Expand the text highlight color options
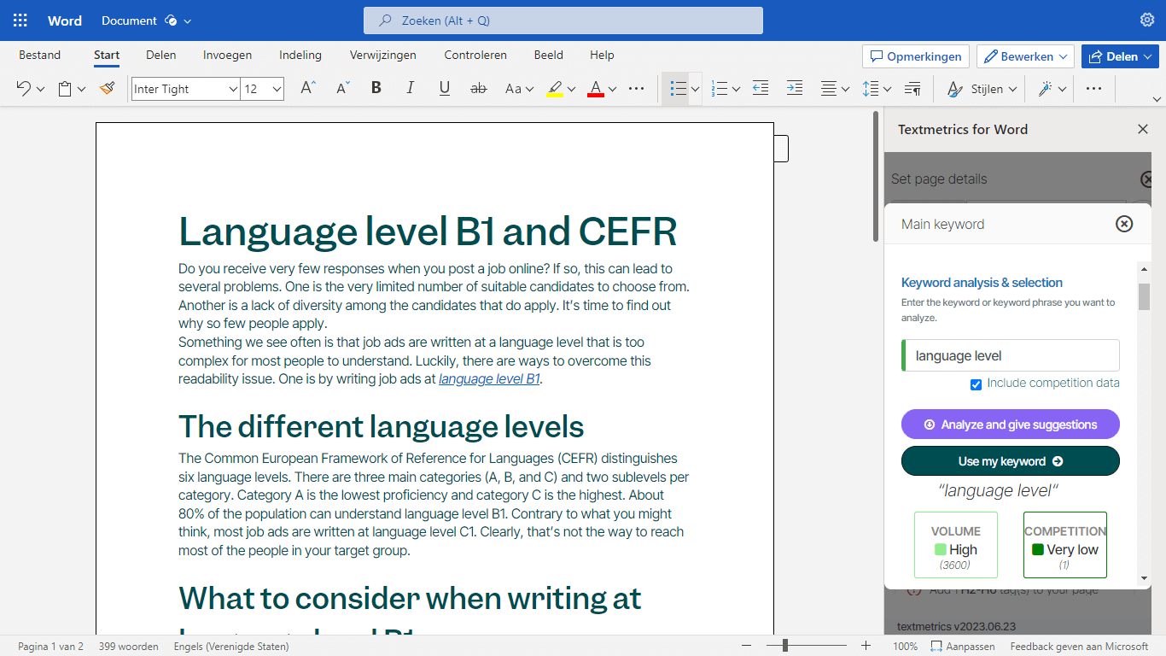This screenshot has height=656, width=1166. pos(570,88)
